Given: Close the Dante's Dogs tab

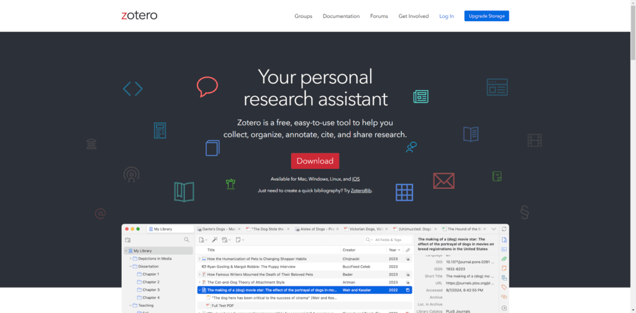Looking at the screenshot, I should (239, 229).
